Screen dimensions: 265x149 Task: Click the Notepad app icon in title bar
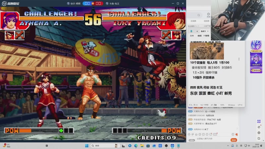(x=191, y=31)
